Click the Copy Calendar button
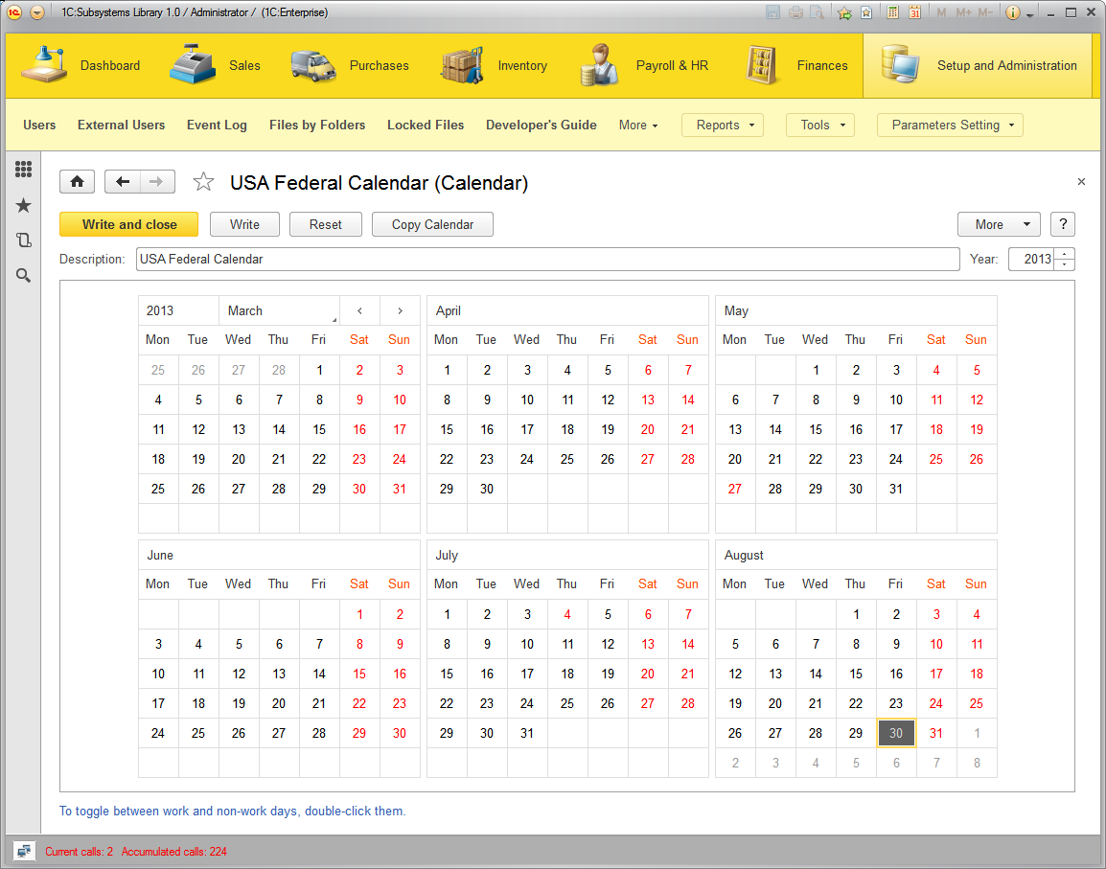The height and width of the screenshot is (869, 1106). [432, 224]
